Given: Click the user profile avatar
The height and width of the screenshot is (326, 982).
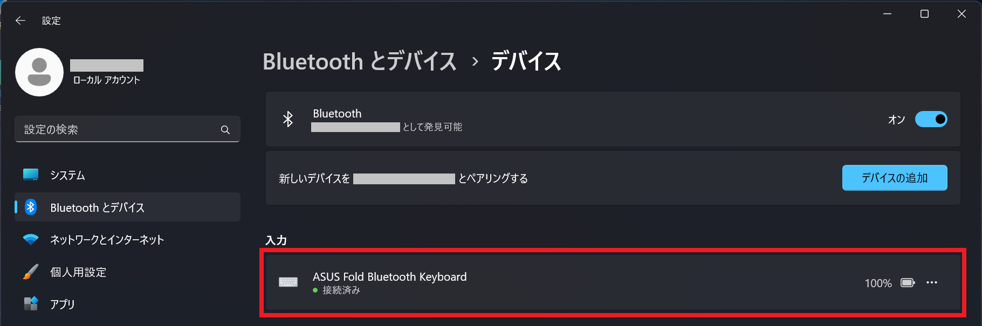Looking at the screenshot, I should 39,72.
